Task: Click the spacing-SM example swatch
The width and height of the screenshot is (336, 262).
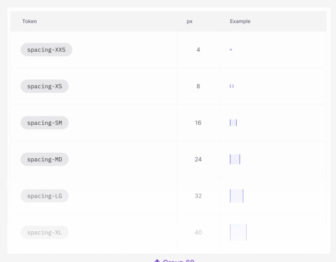Action: pos(233,123)
